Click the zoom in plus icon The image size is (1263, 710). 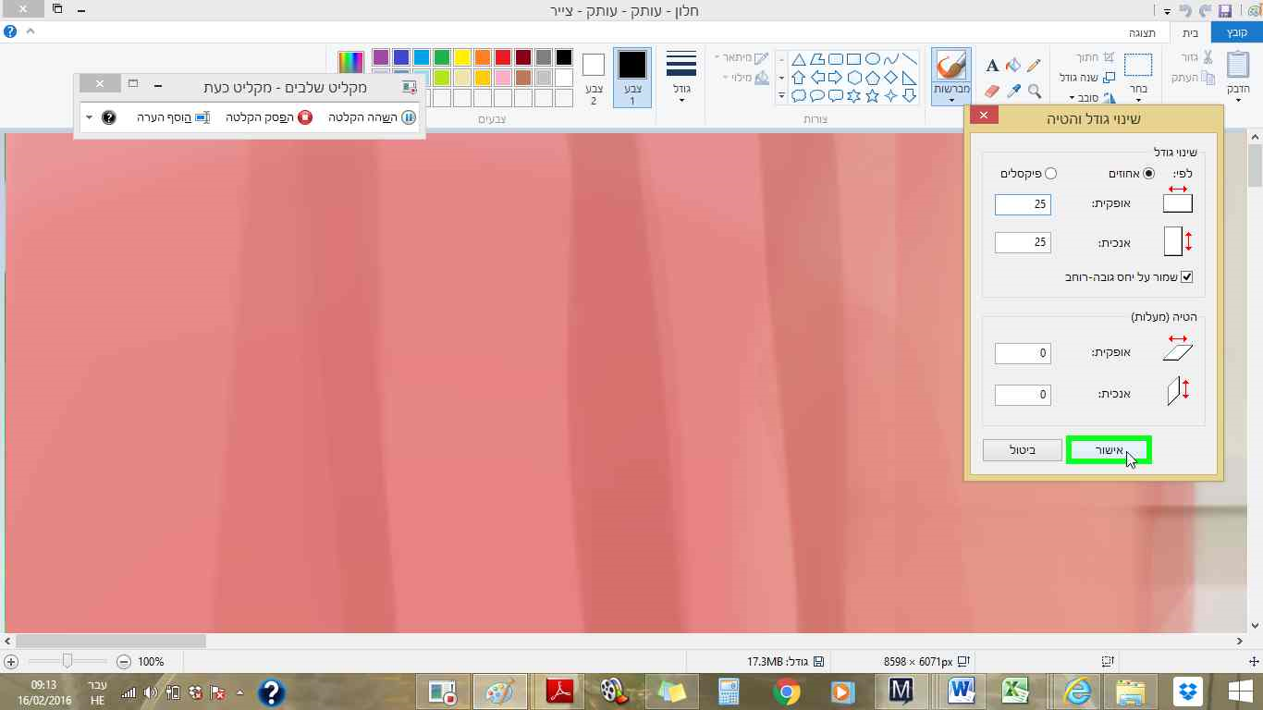[x=11, y=662]
